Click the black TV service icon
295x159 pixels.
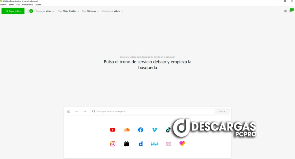(x=126, y=144)
